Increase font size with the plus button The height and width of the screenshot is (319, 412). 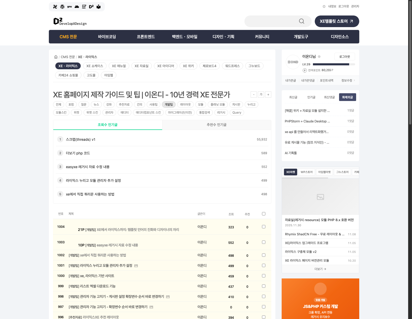click(268, 95)
